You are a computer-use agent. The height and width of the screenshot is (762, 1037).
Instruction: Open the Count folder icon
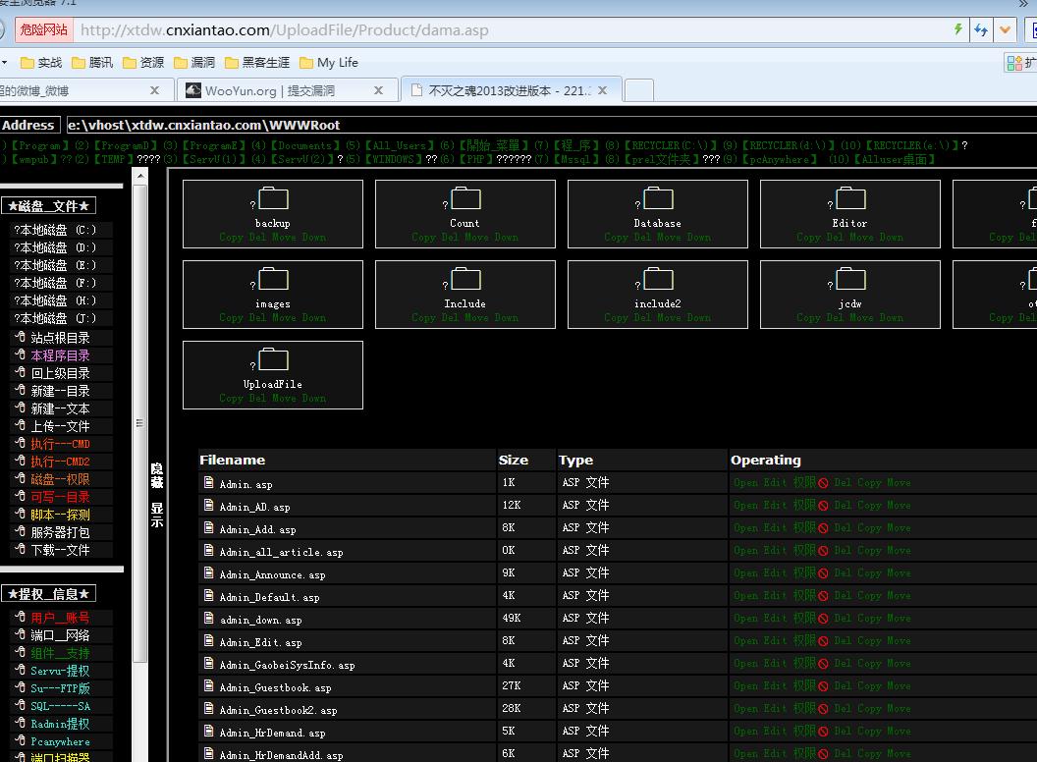(x=465, y=198)
